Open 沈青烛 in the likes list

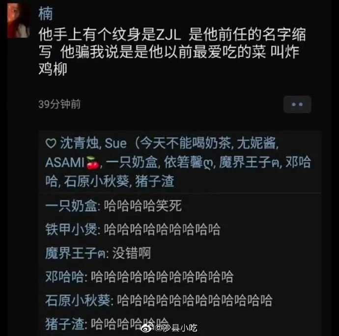pos(79,143)
